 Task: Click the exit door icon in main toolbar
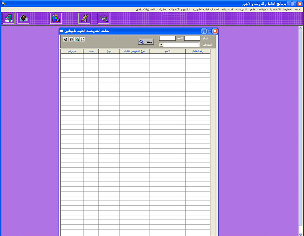[8, 18]
